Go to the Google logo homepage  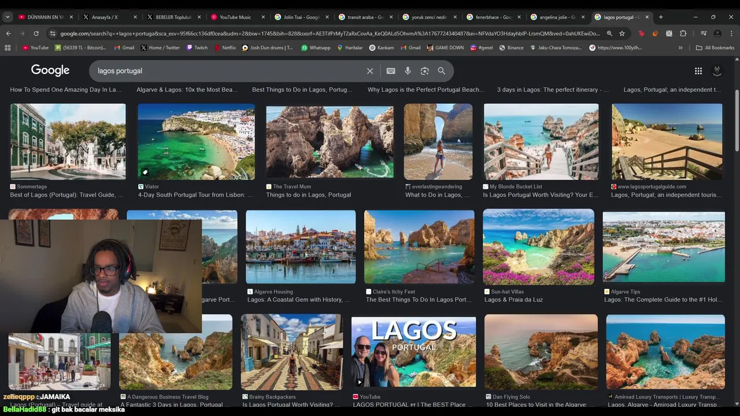point(50,70)
